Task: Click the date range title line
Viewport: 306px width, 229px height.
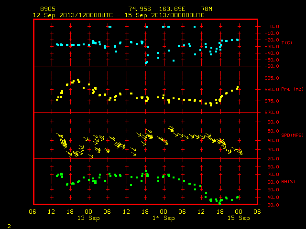Action: tap(119, 15)
